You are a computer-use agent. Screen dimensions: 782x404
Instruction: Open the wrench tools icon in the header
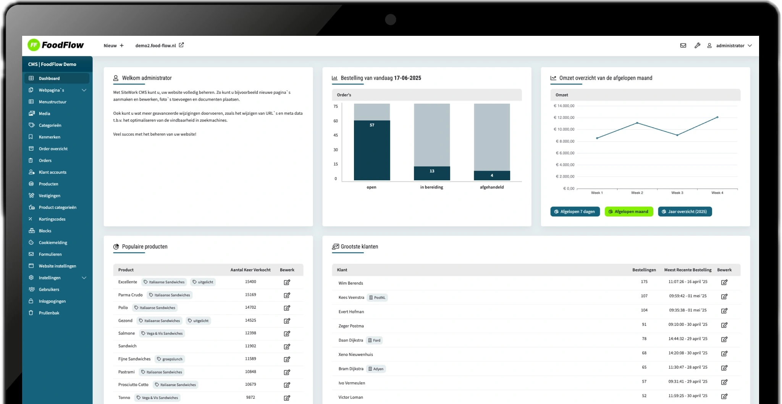[x=698, y=45]
